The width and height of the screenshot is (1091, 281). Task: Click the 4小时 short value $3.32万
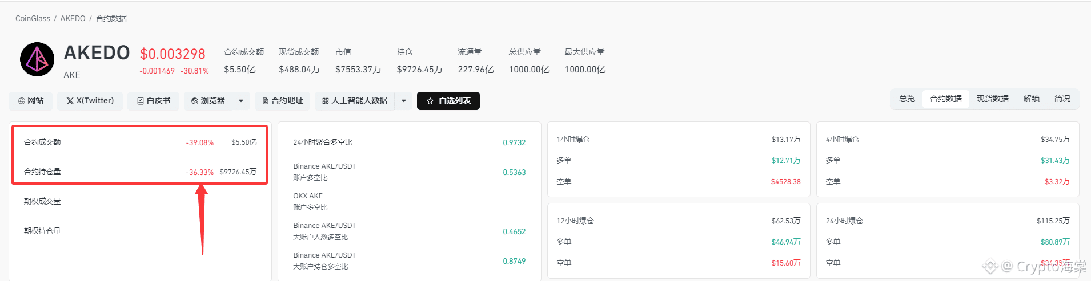point(1057,182)
